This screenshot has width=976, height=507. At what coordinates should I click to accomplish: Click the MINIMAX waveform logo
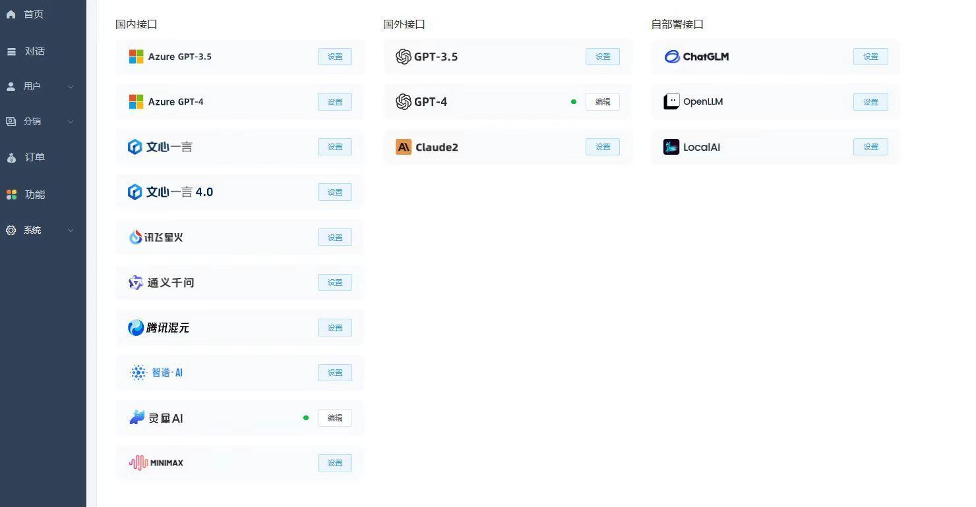click(138, 463)
